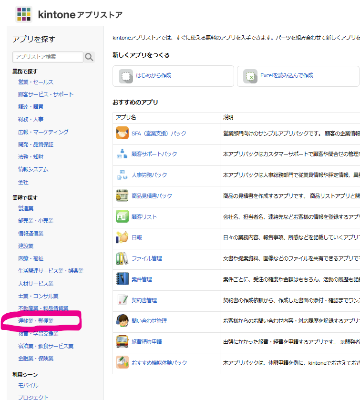Click the 業務で探す section heading
This screenshot has width=360, height=400.
(x=25, y=72)
